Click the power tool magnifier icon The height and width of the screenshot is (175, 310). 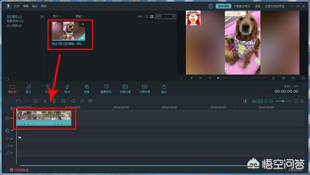pos(82,101)
